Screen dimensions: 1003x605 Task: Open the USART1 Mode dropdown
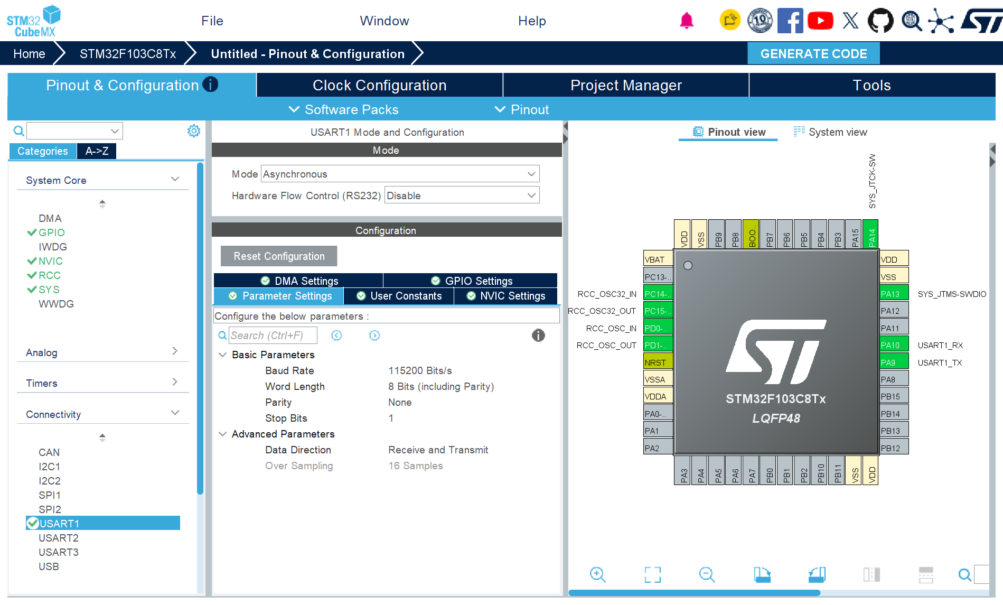tap(400, 174)
